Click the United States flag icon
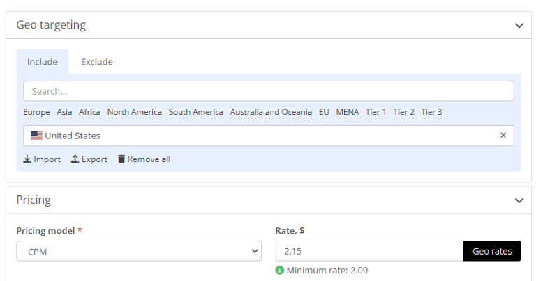Screen dimensions: 536x281 click(x=36, y=136)
